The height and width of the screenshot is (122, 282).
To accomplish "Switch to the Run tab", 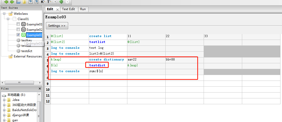I will pos(83,9).
